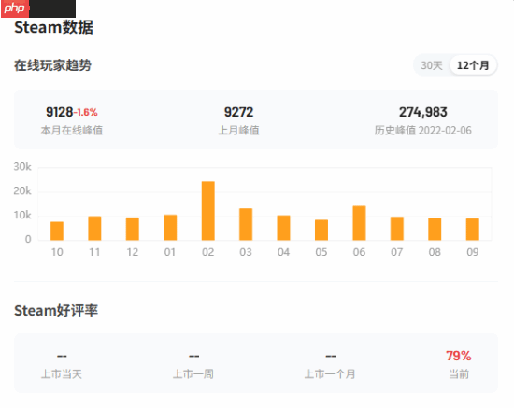Click the 30k axis label
Viewport: 514px width, 408px height.
22,167
